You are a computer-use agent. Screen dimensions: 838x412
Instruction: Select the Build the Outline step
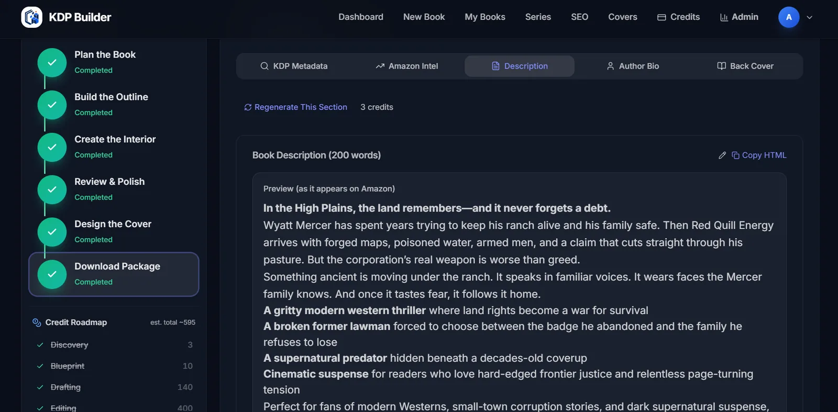(x=114, y=104)
